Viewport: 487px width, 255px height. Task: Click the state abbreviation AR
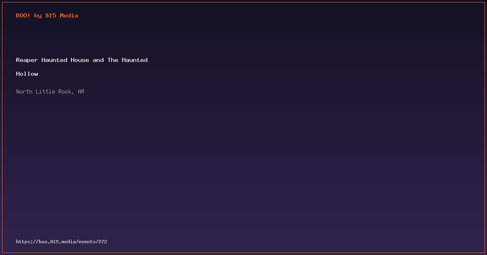point(81,91)
